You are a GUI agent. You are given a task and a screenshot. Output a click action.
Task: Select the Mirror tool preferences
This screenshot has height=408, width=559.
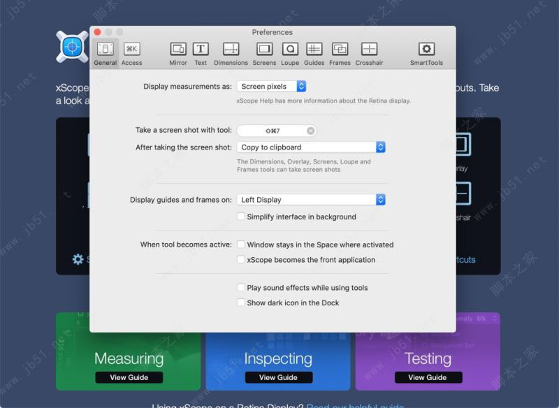(x=178, y=54)
